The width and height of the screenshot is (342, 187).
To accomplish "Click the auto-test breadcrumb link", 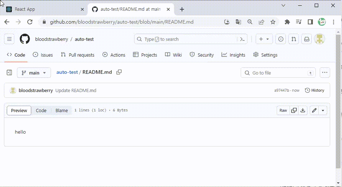I will pos(67,72).
